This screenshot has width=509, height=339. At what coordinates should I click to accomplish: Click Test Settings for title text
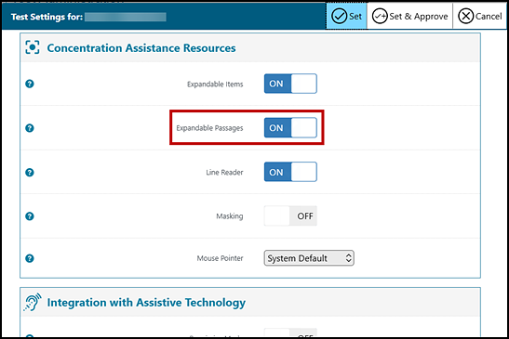47,17
